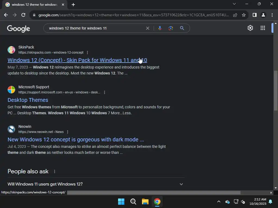Screen dimensions: 278x208
Task: Clear the Google search box
Action: tap(147, 28)
